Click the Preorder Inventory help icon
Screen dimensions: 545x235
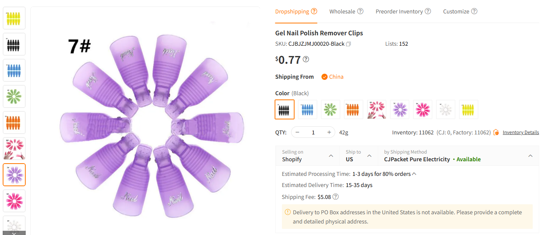point(428,12)
